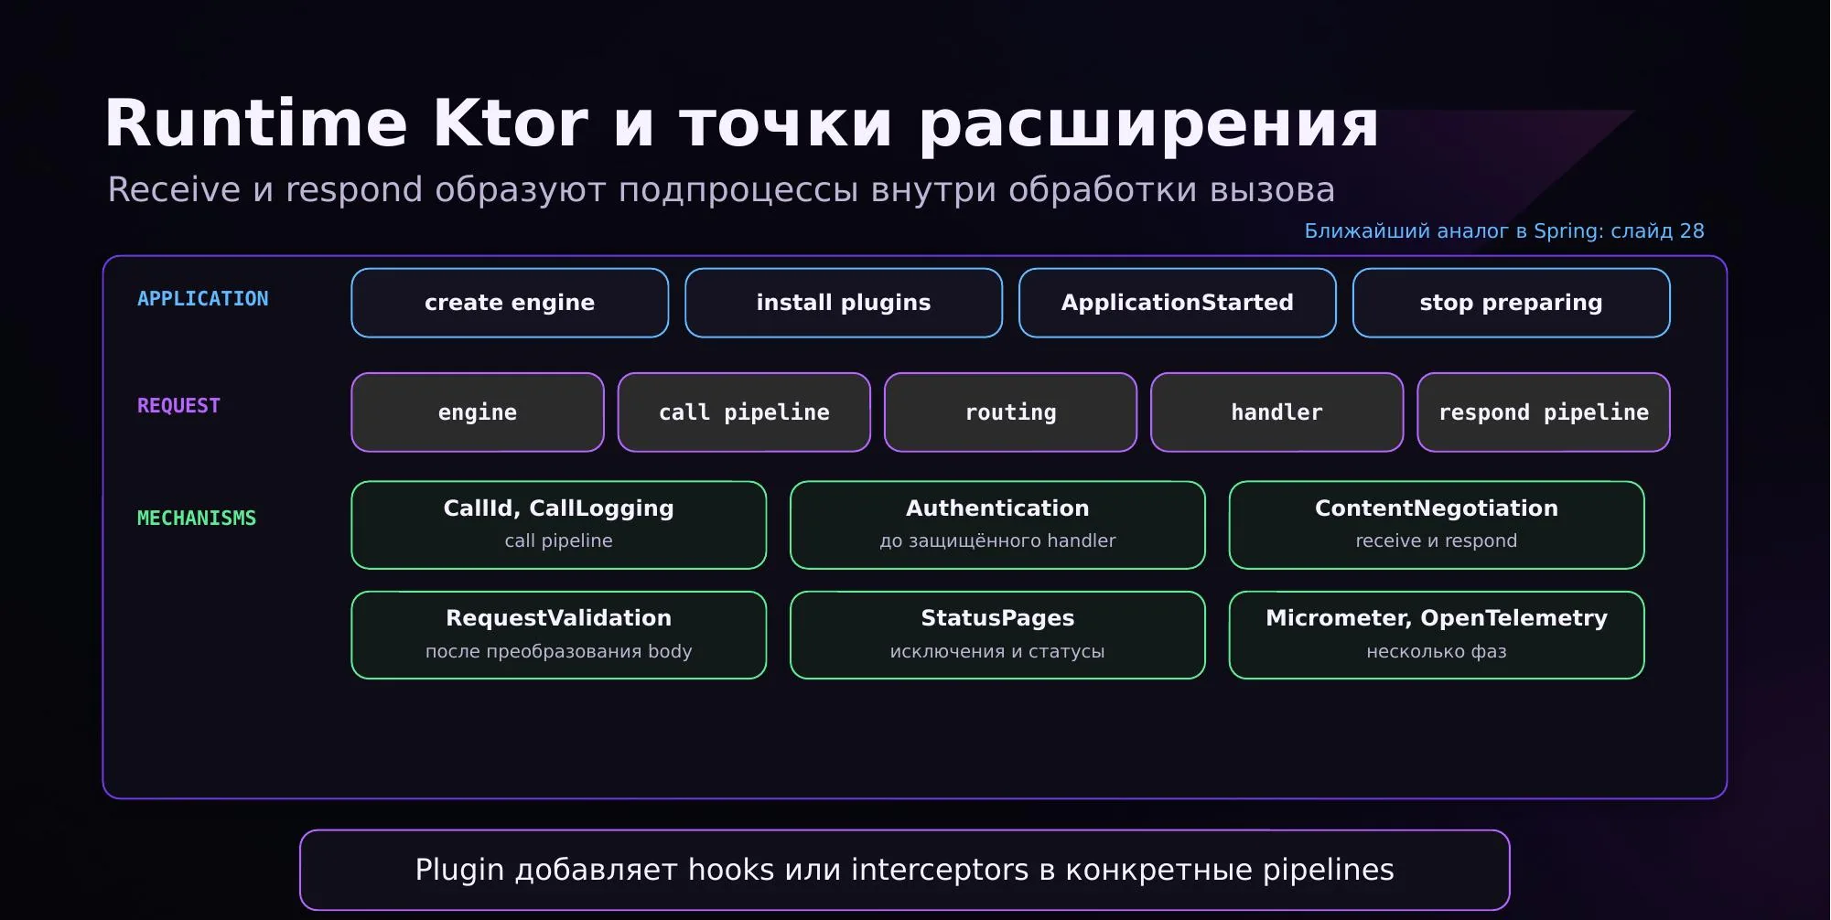
Task: Click the 'respond pipeline' stage box
Action: [x=1544, y=412]
